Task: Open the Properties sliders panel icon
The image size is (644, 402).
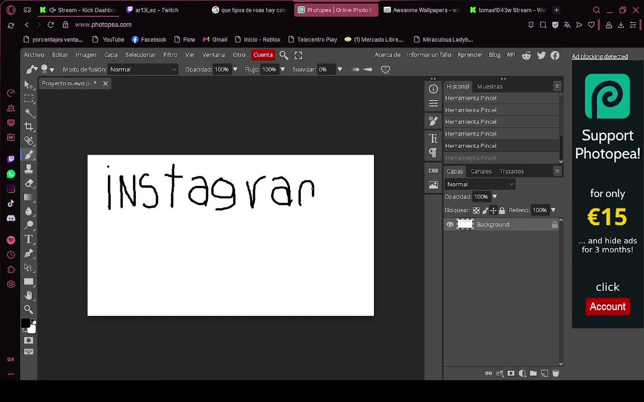Action: click(433, 103)
